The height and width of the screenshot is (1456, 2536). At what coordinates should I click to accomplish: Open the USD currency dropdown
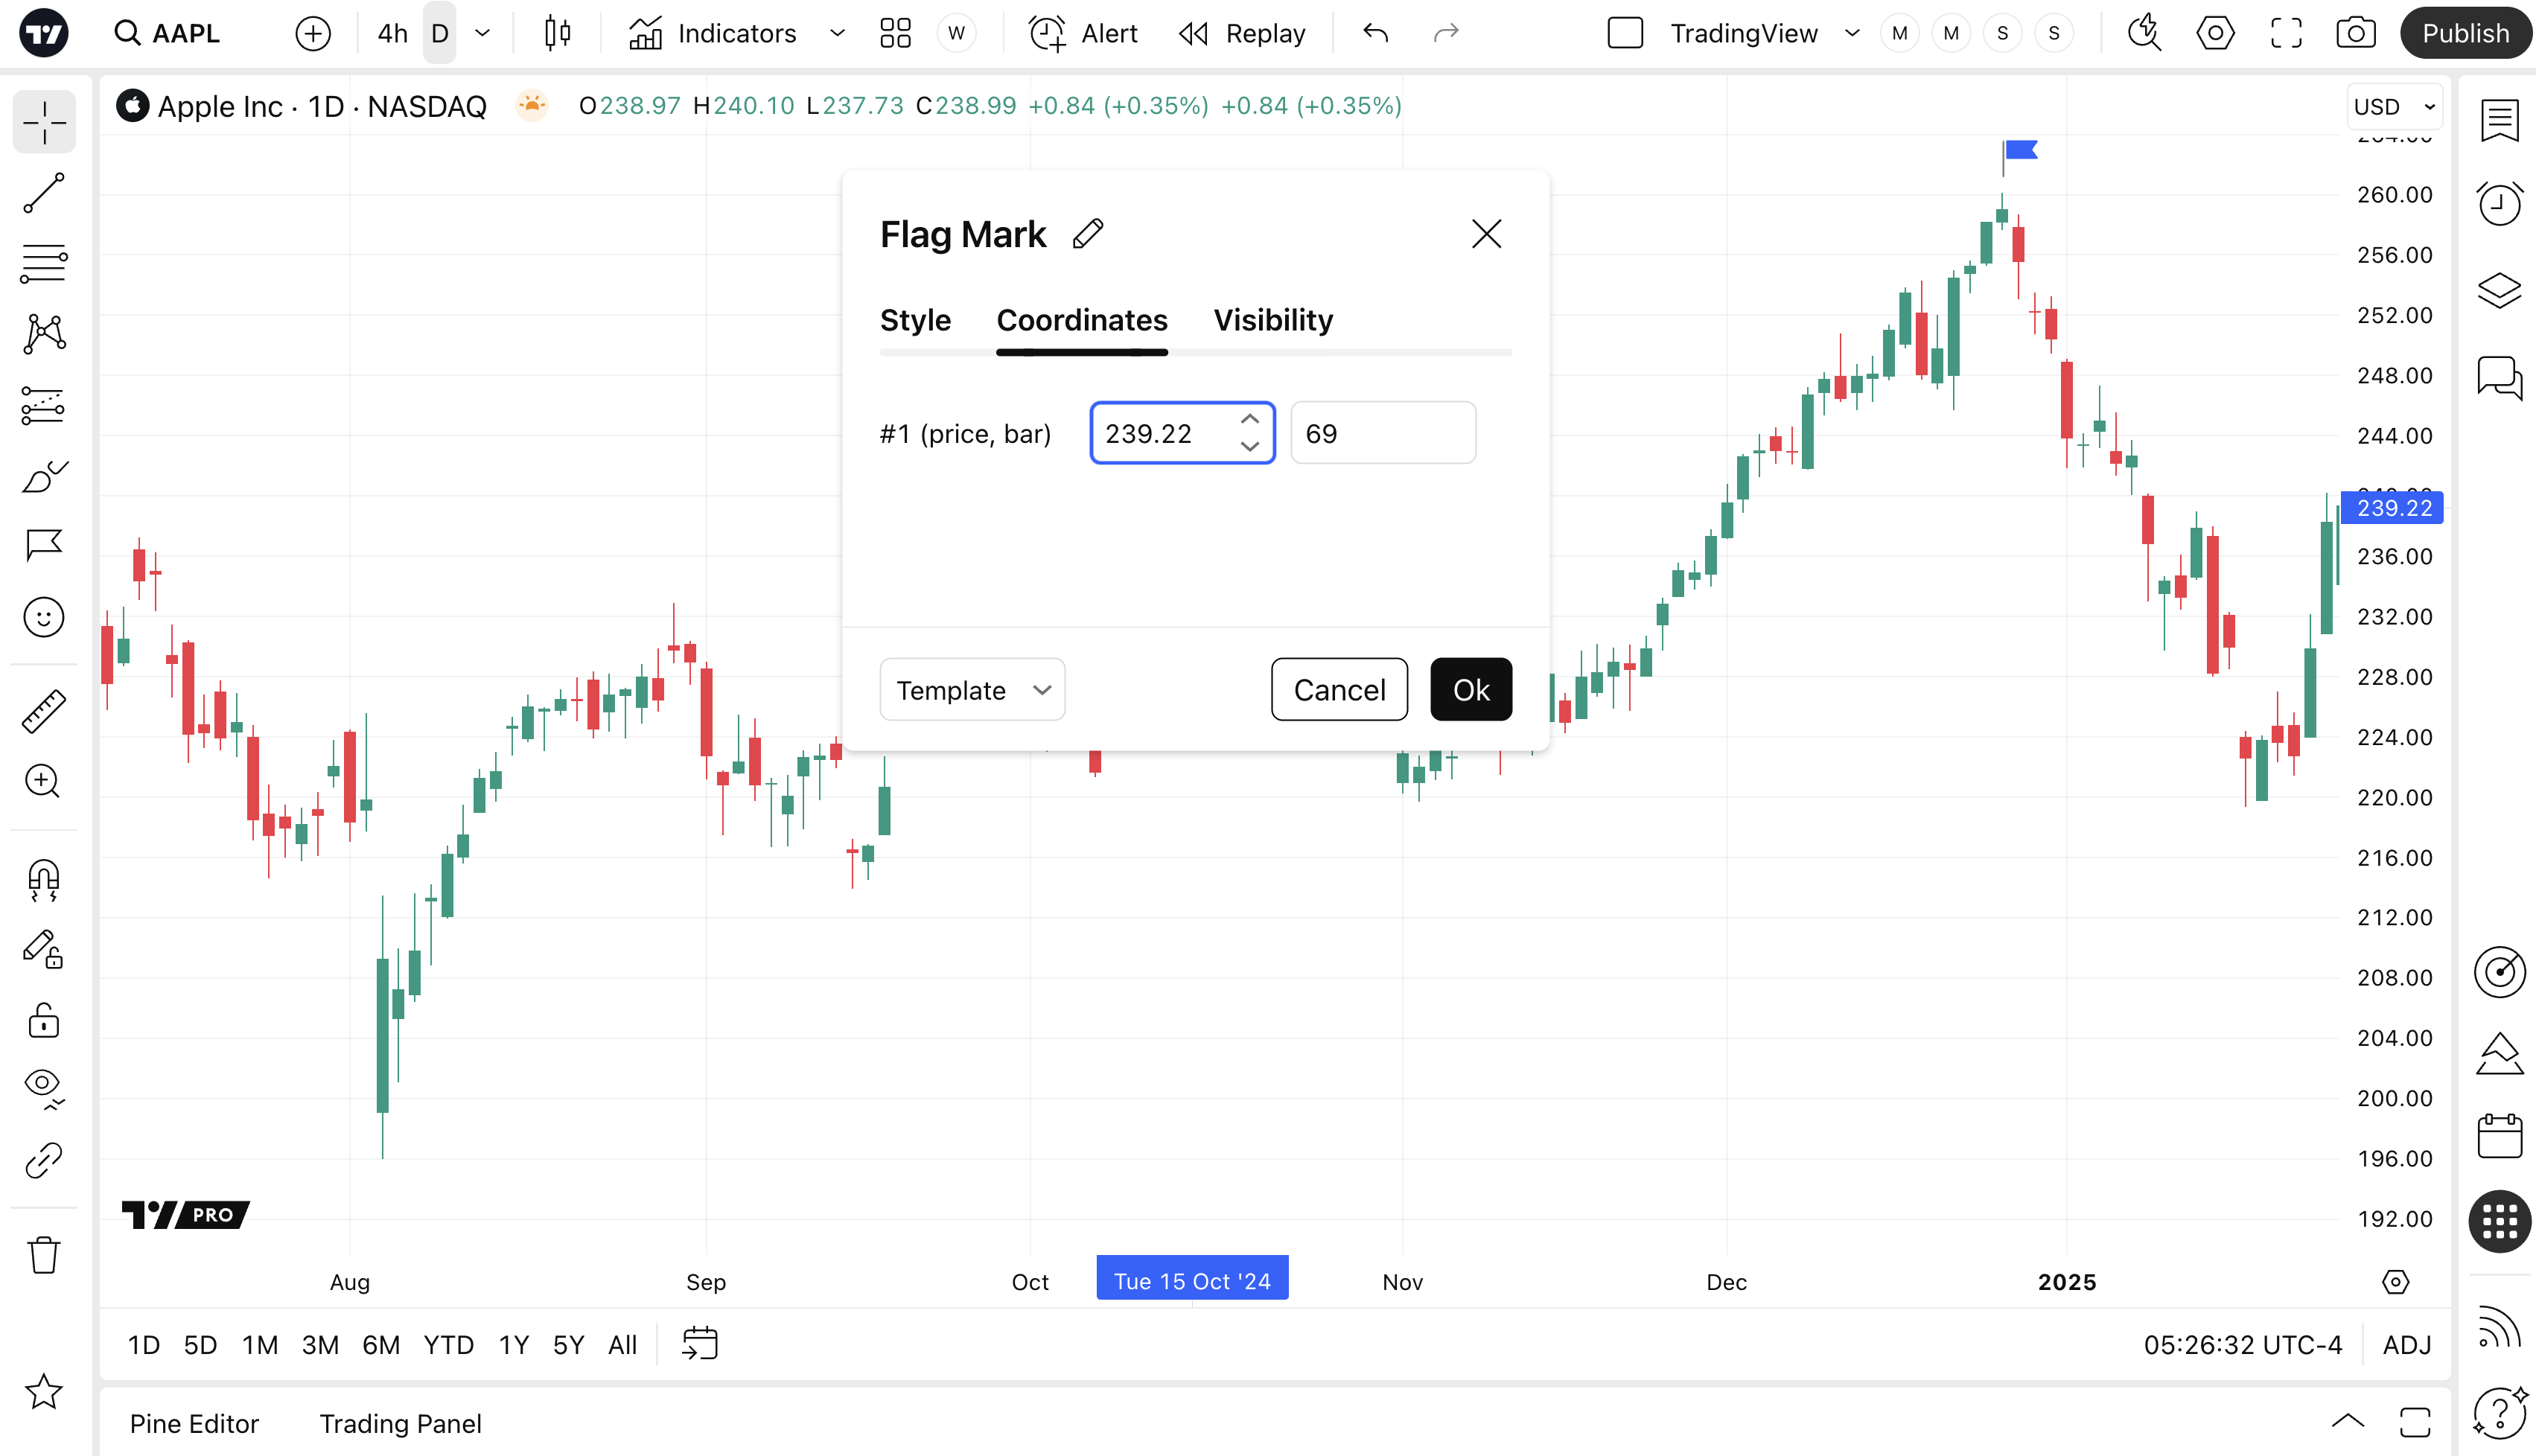coord(2394,106)
